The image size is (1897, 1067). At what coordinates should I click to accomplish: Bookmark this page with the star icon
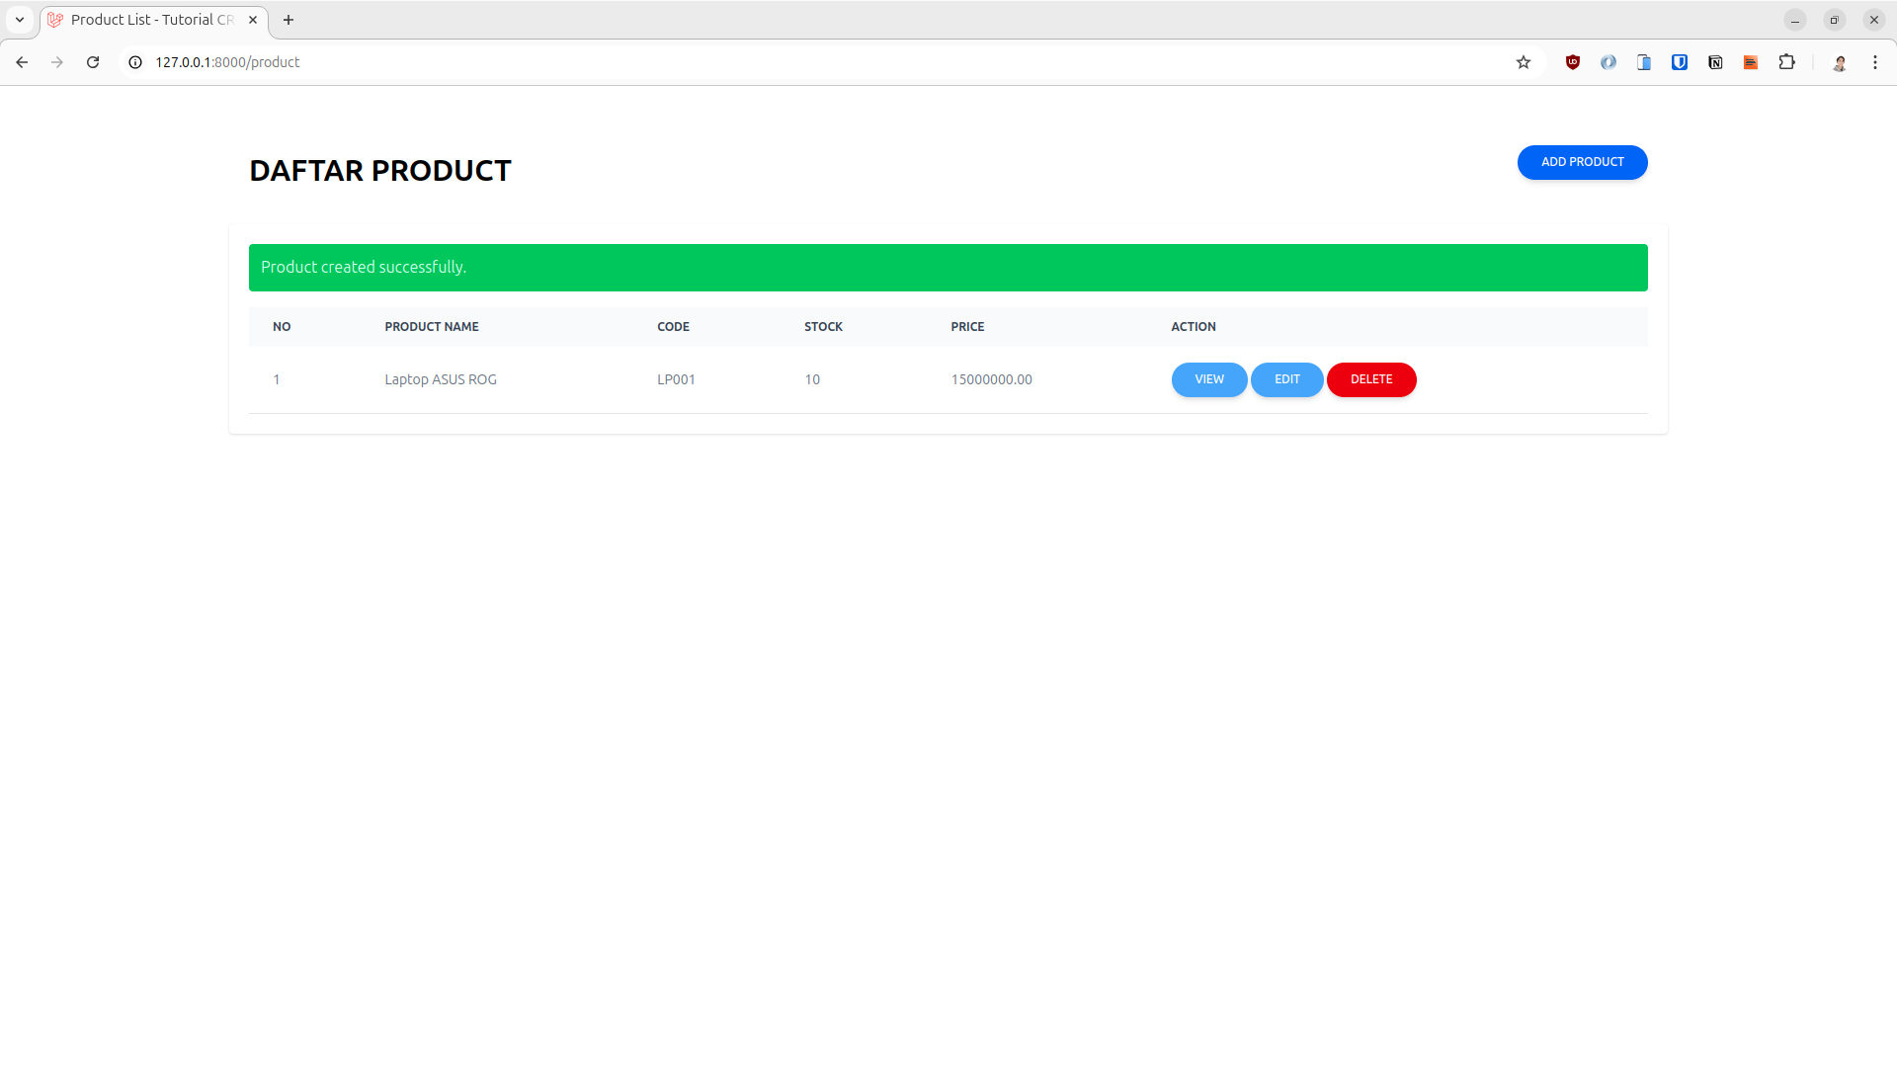pos(1524,61)
